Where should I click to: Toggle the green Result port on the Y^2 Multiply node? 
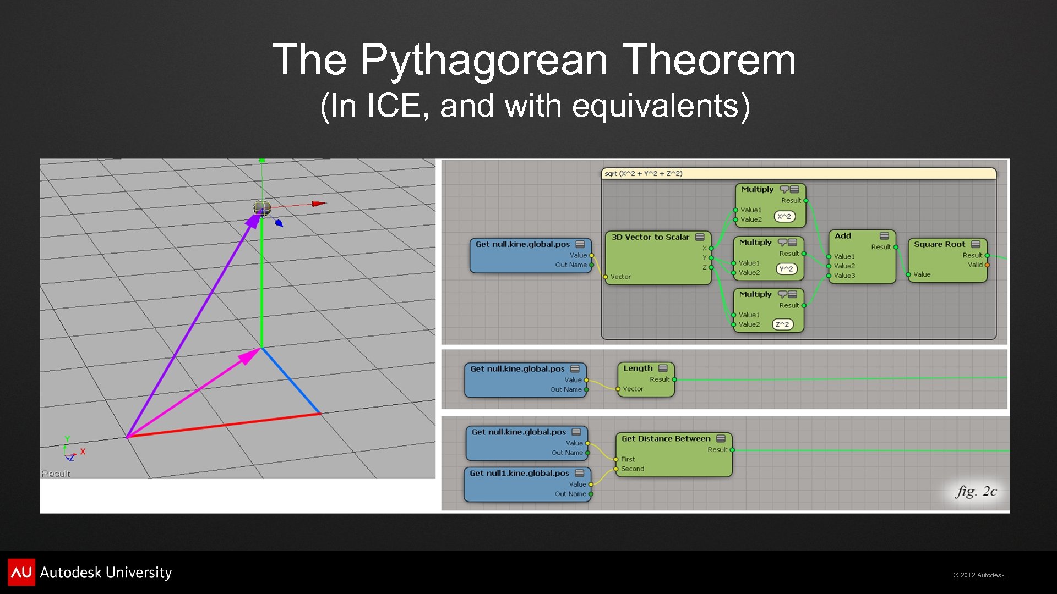tap(804, 254)
